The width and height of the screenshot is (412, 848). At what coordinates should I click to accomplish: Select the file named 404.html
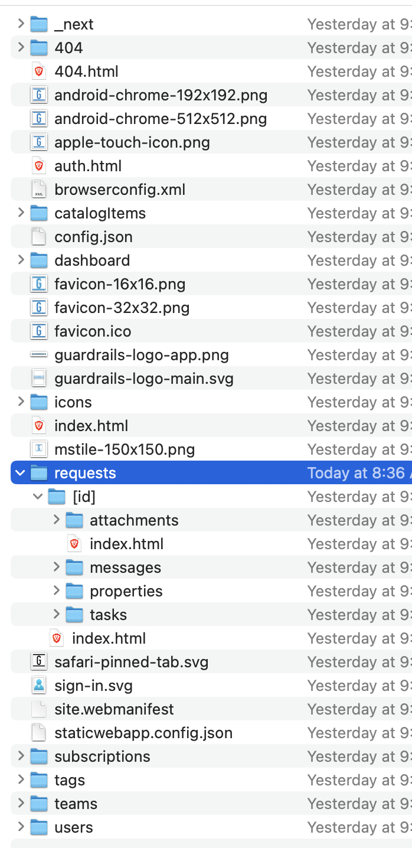86,71
